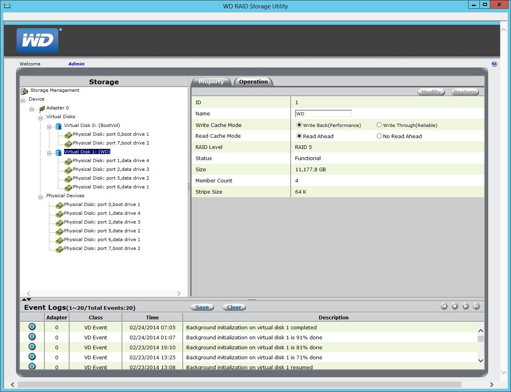Open help via the blue question mark icon

click(494, 64)
